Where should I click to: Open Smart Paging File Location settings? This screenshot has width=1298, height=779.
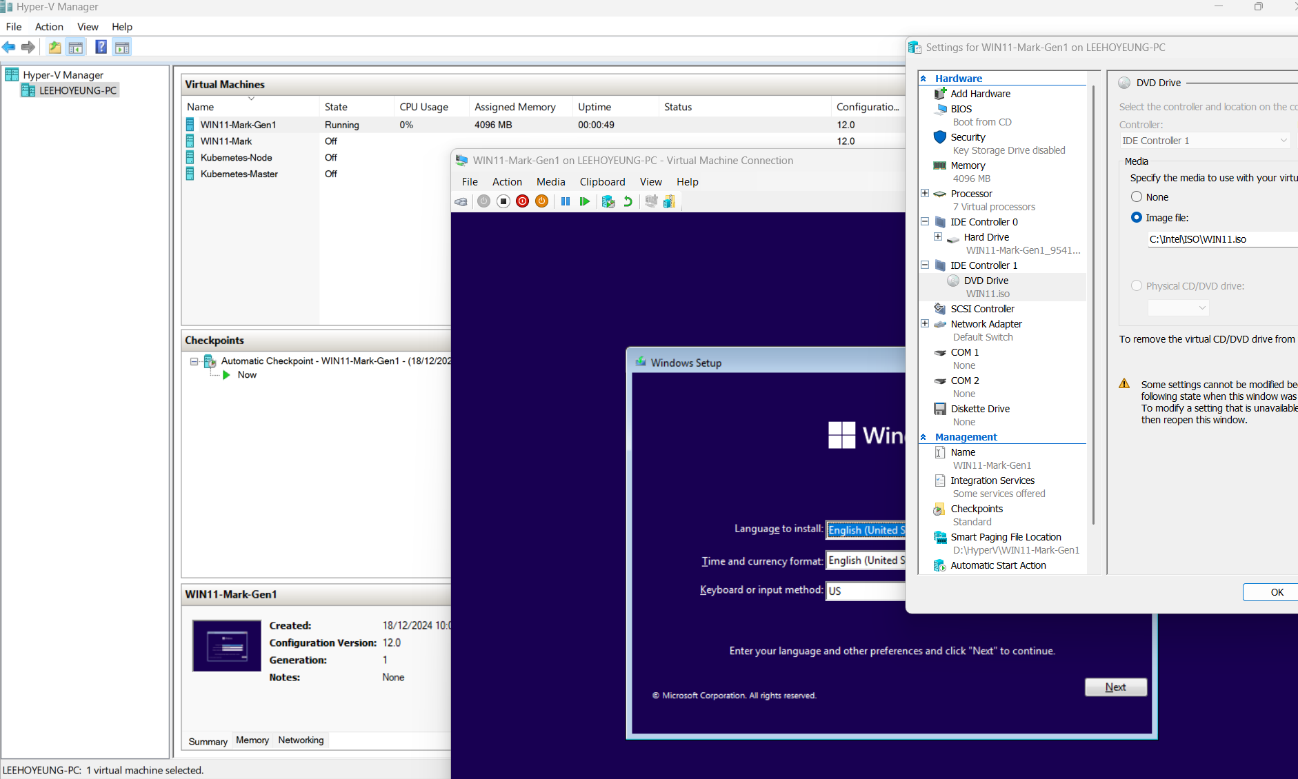coord(1006,537)
